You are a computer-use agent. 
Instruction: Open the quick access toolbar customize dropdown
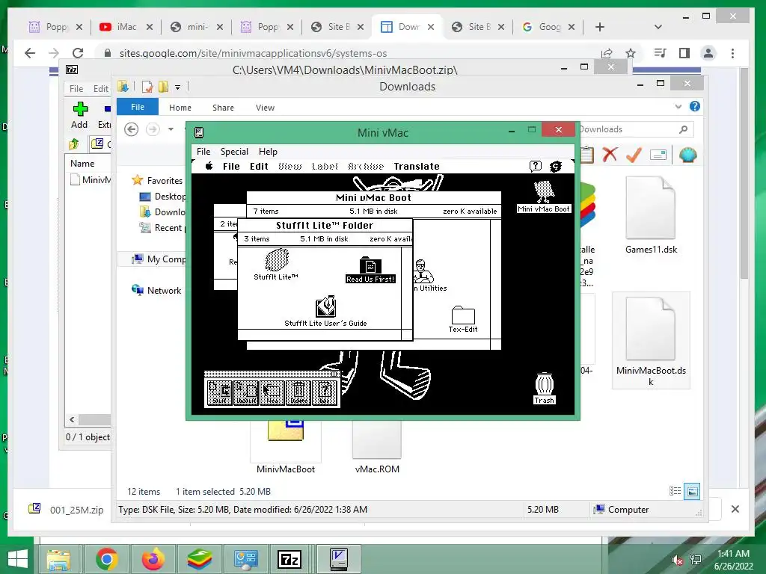178,88
